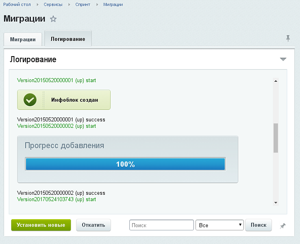This screenshot has height=244, width=300.
Task: Click the Откатить button
Action: (93, 225)
